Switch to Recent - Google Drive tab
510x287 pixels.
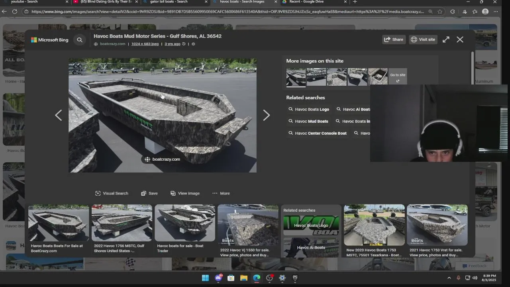click(x=315, y=2)
